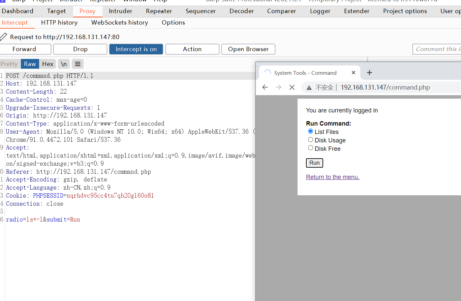The width and height of the screenshot is (461, 301).
Task: Open the Intruder tab
Action: (120, 11)
